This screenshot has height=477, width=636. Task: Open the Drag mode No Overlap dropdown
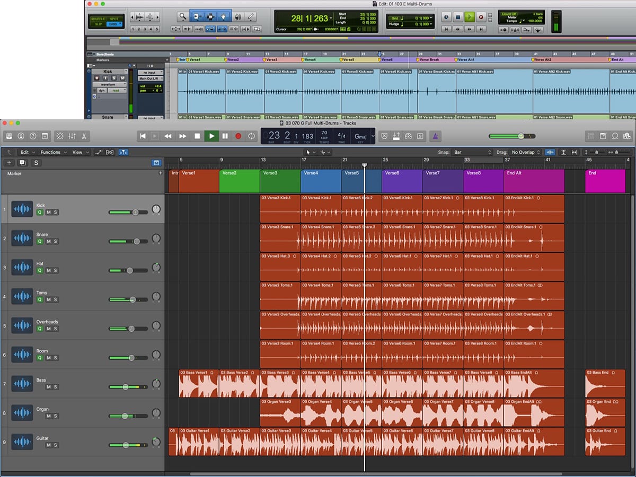(x=526, y=152)
